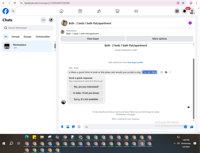Attach a photo with image icon
Screen dimensions: 200x153
[68, 127]
